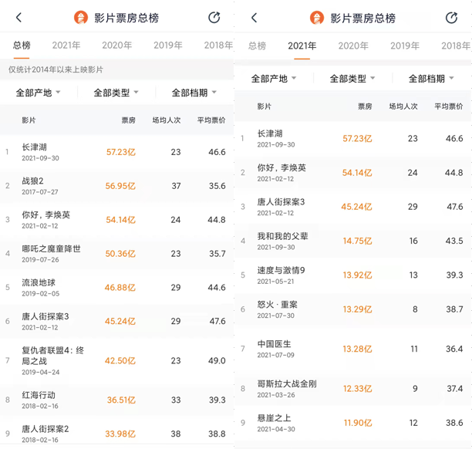Open the 我和我的父辈 movie row
Image resolution: width=472 pixels, height=449 pixels.
point(353,241)
